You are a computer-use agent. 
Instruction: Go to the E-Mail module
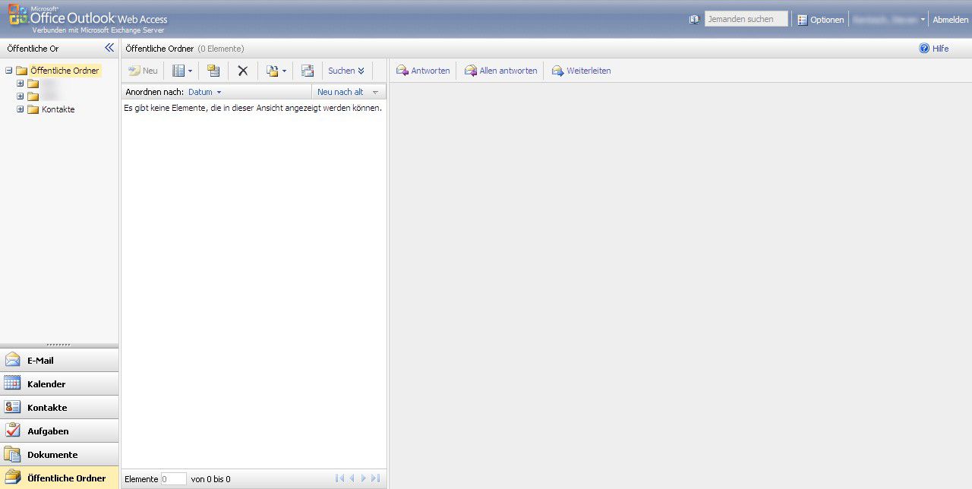pyautogui.click(x=40, y=361)
